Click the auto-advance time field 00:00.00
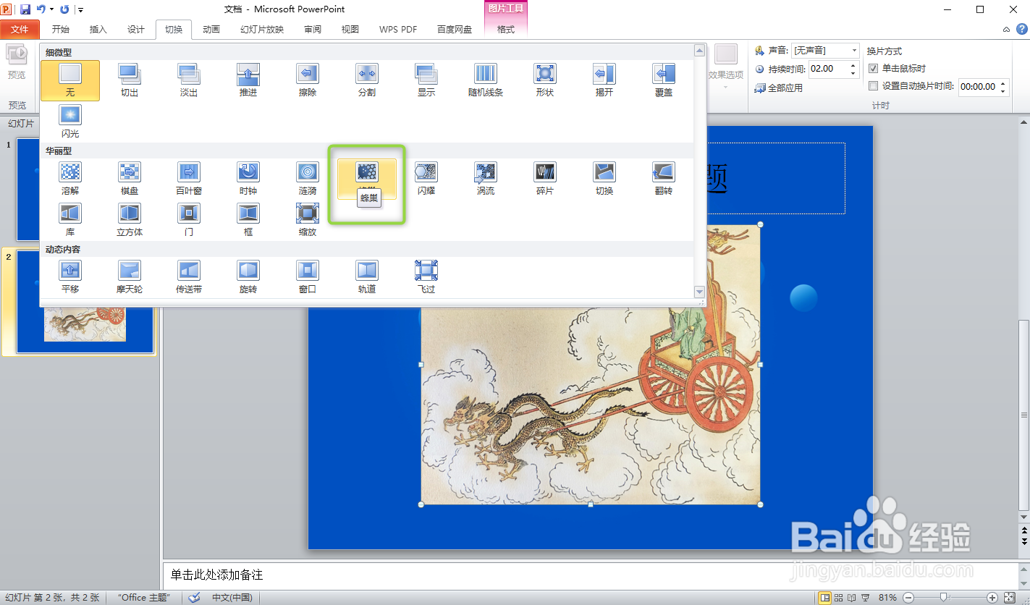1030x605 pixels. tap(978, 87)
